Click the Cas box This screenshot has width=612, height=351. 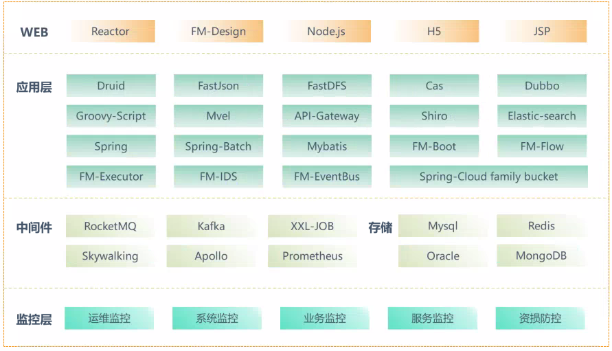pos(434,85)
